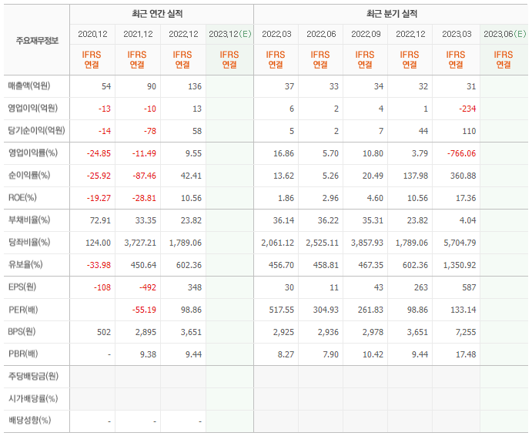This screenshot has width=532, height=436.
Task: Select the PBR value 10.42
Action: [x=373, y=355]
